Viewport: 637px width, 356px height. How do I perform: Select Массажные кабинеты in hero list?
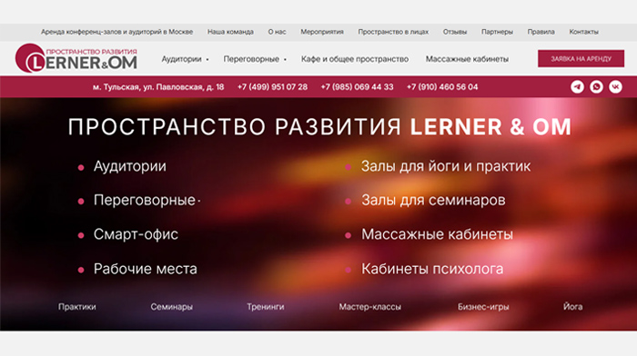point(437,234)
